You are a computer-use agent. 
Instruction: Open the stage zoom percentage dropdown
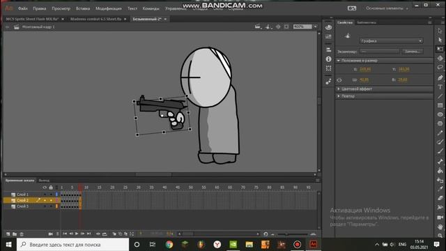(x=315, y=26)
